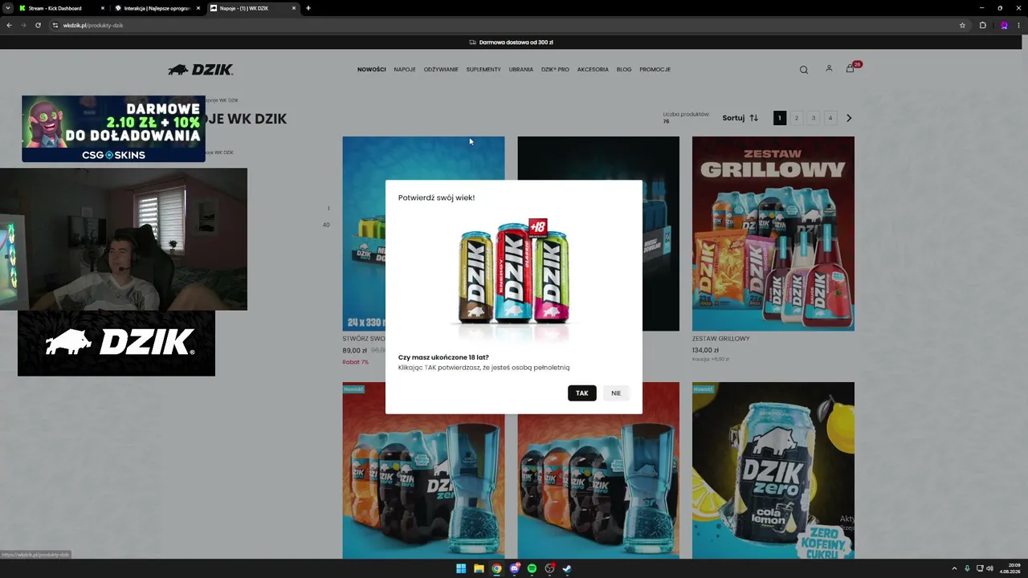The height and width of the screenshot is (578, 1028).
Task: Open the shopping cart icon
Action: (851, 69)
